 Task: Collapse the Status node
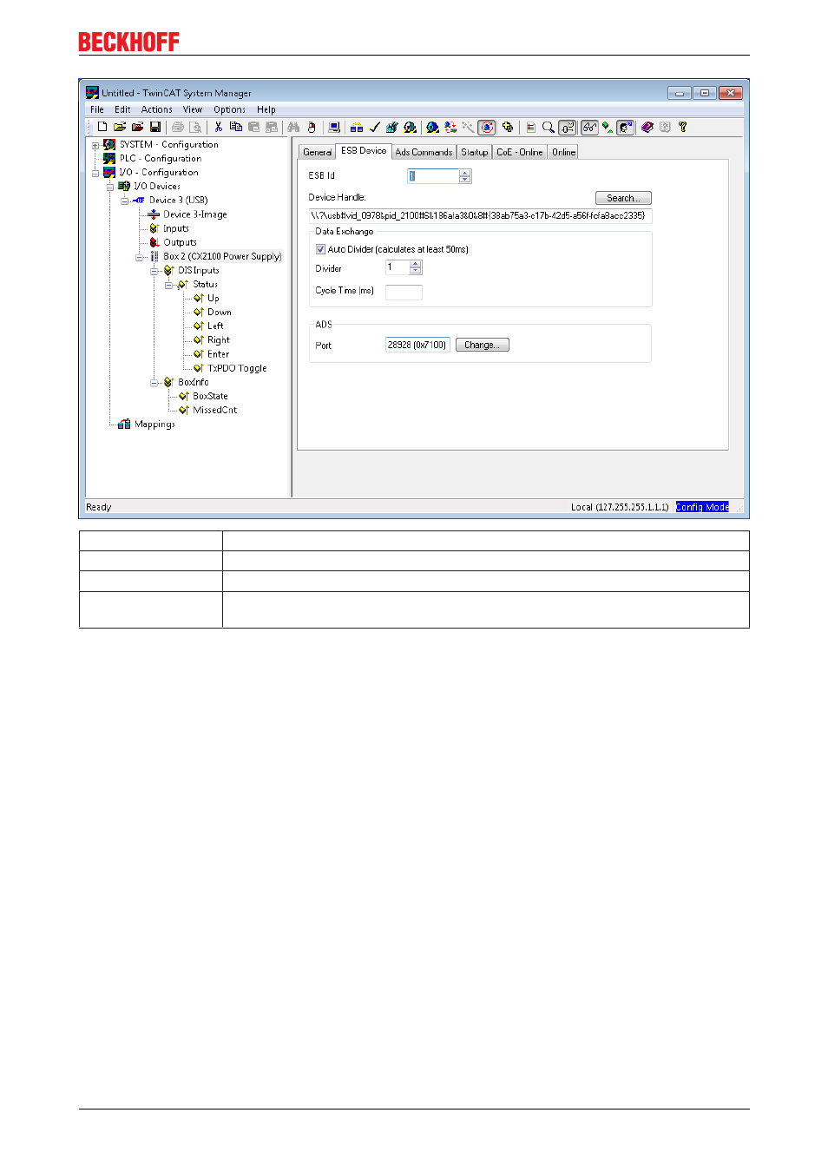(168, 285)
